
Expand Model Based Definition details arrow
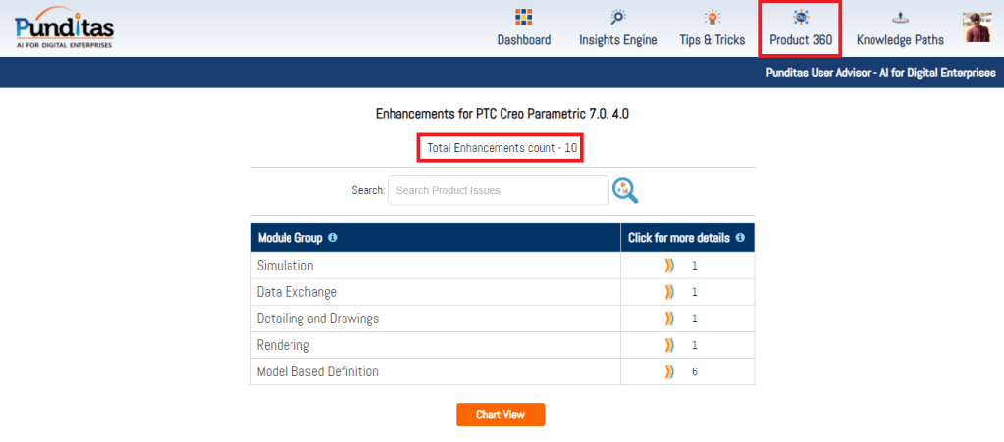670,371
